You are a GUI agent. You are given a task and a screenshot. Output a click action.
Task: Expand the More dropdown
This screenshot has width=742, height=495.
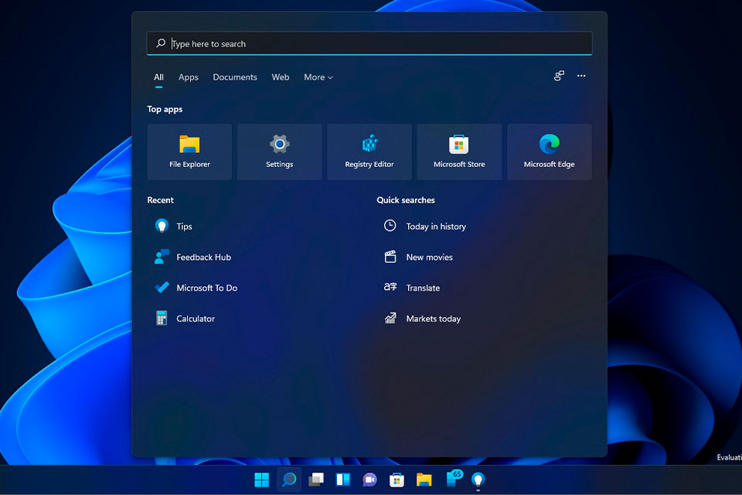pyautogui.click(x=318, y=77)
